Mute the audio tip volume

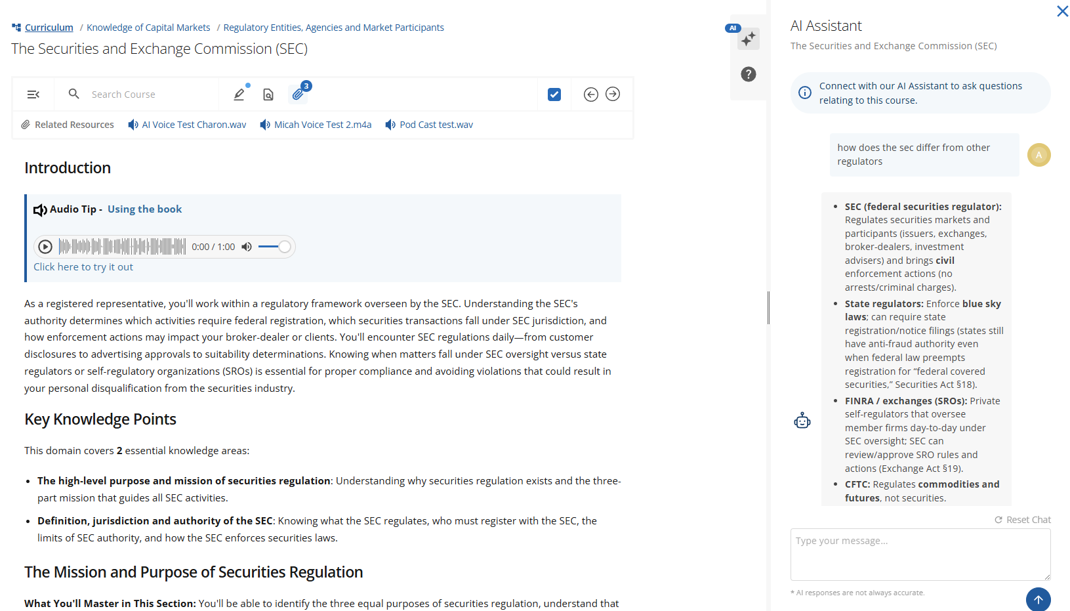pos(247,247)
